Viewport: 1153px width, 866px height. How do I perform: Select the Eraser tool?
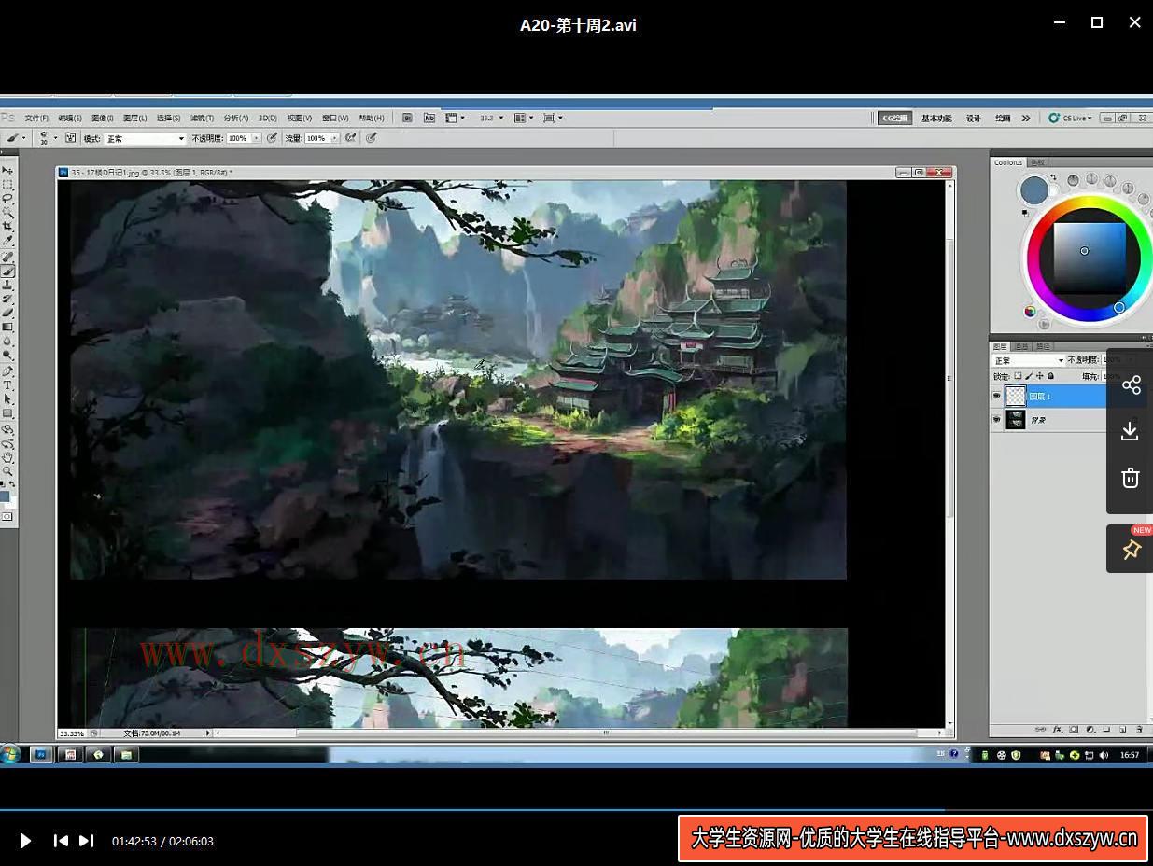pos(7,312)
